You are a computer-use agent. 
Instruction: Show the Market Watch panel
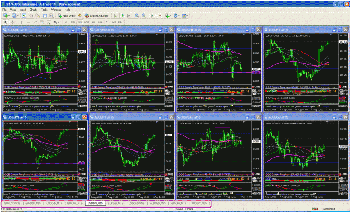point(24,16)
